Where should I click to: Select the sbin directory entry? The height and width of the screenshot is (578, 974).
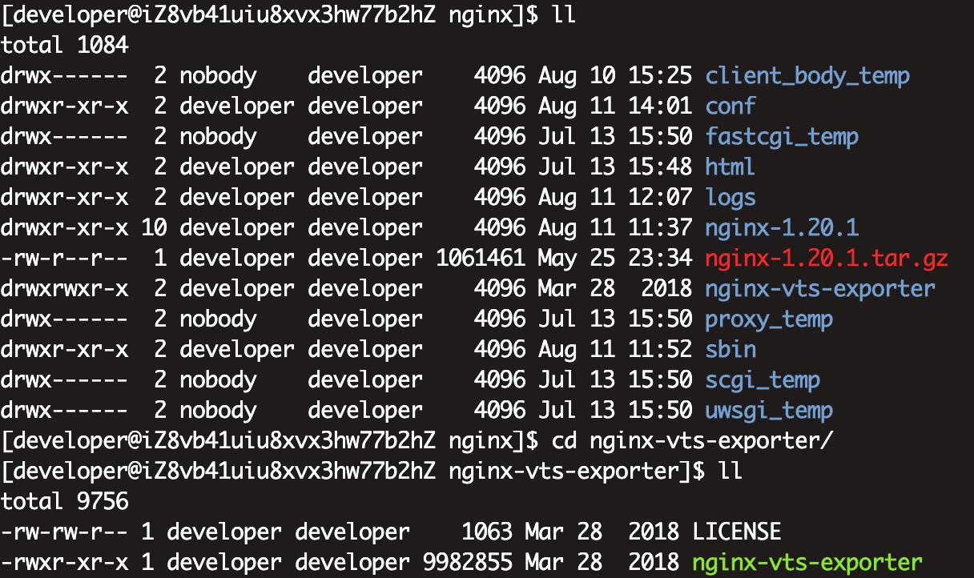(x=729, y=349)
